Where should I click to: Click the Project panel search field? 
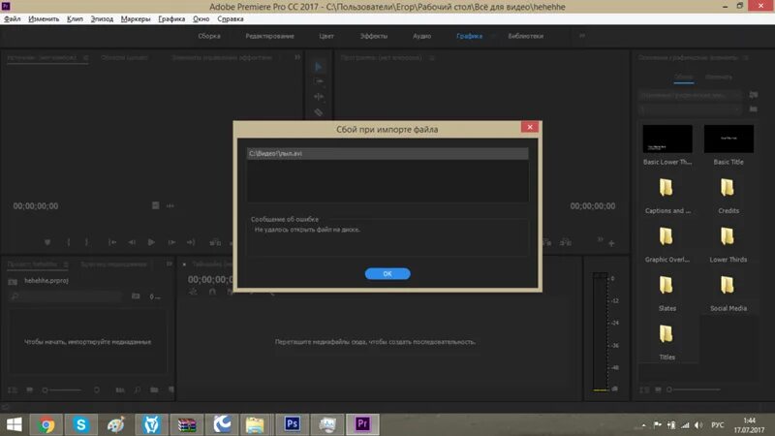point(65,296)
